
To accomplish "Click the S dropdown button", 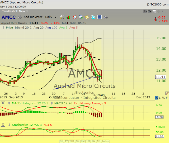I will 145,11.
